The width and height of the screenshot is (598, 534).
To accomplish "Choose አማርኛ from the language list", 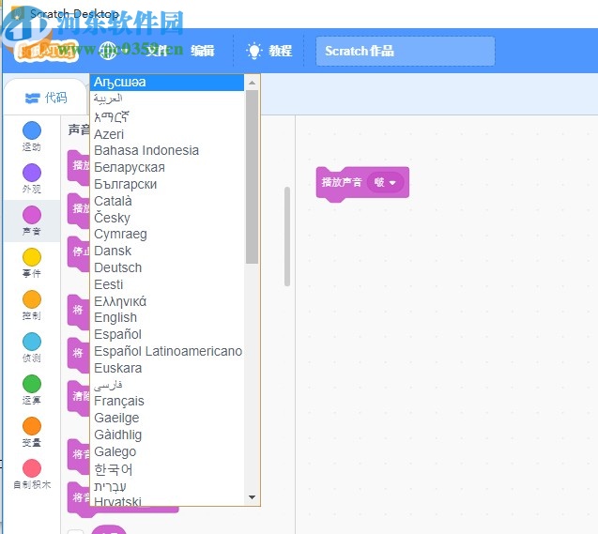I will 167,116.
